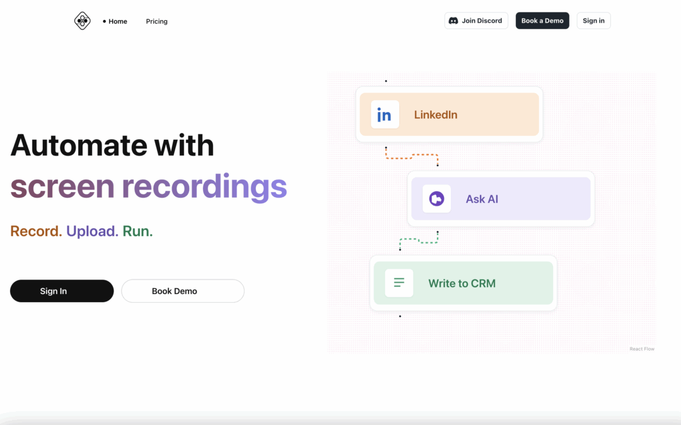Select the LinkedIn node label text

[x=436, y=115]
